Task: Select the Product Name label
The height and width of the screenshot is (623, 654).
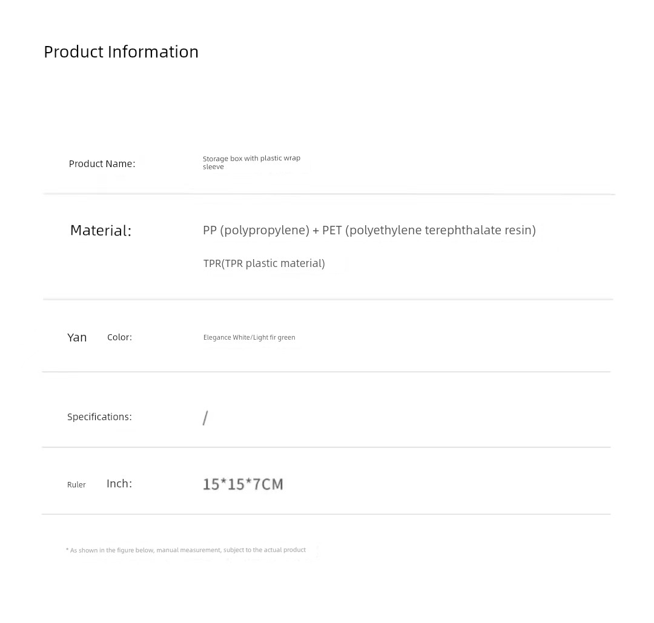Action: (102, 163)
